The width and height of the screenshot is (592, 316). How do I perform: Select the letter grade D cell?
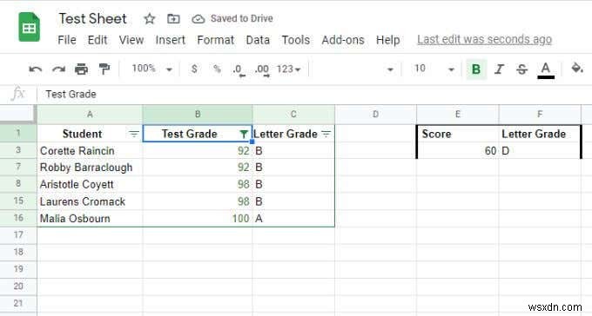click(x=540, y=151)
